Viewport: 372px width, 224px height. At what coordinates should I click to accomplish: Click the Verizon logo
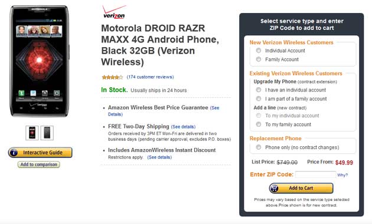114,12
